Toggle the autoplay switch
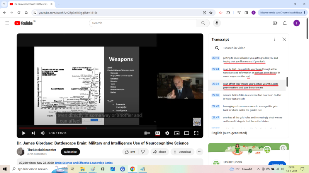 147,133
